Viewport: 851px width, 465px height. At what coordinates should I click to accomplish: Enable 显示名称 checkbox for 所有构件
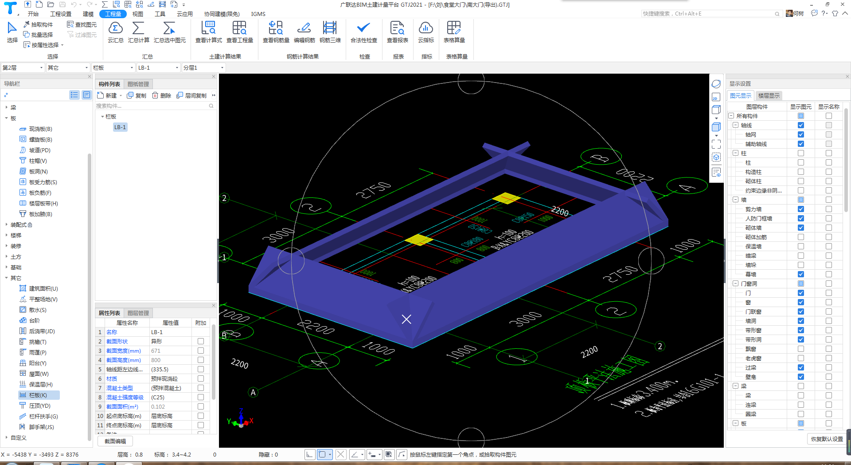pyautogui.click(x=828, y=116)
